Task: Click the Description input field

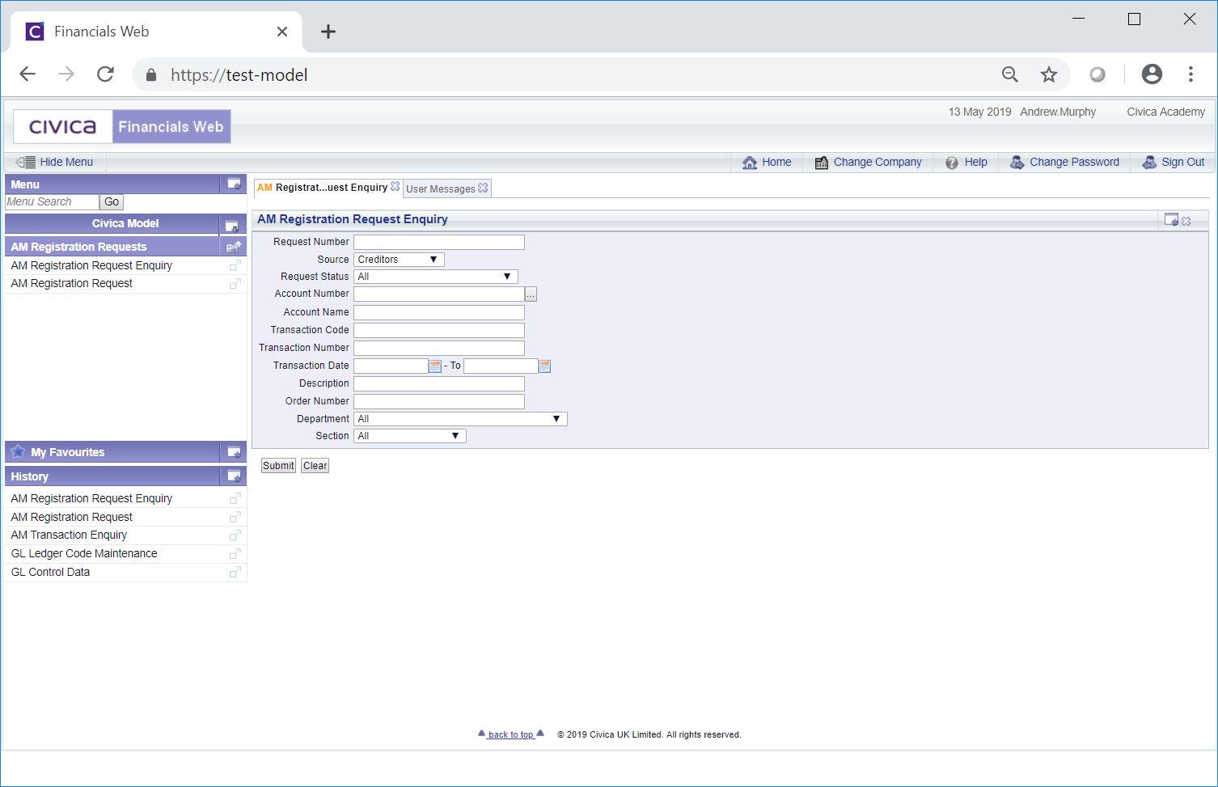Action: (x=439, y=383)
